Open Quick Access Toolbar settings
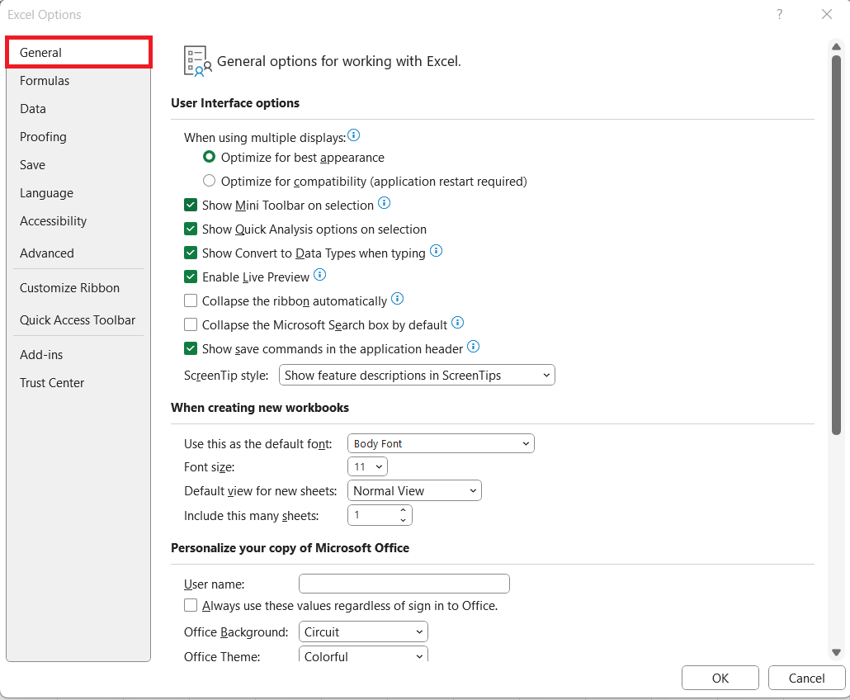The width and height of the screenshot is (850, 700). (78, 320)
